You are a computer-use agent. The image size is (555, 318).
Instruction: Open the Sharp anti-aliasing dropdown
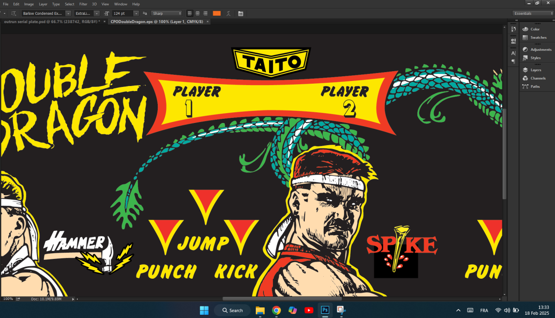point(167,13)
